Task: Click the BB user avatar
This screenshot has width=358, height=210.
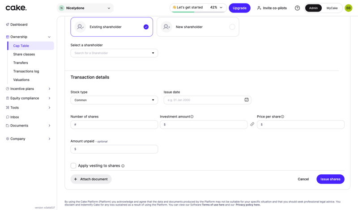Action: coord(348,8)
